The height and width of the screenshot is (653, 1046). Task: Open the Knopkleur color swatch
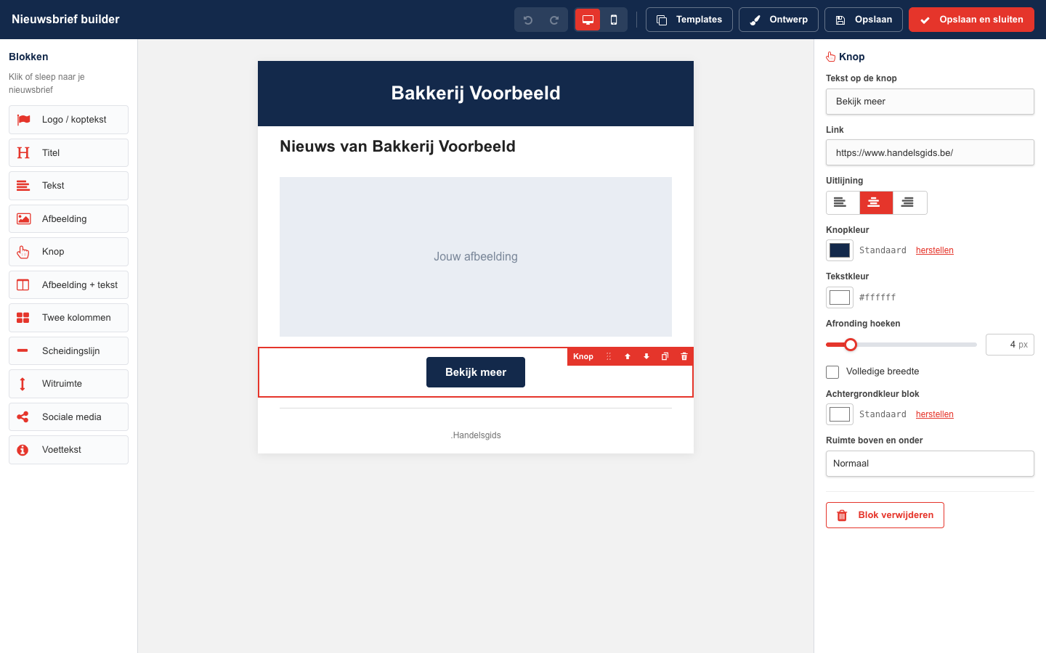[840, 250]
